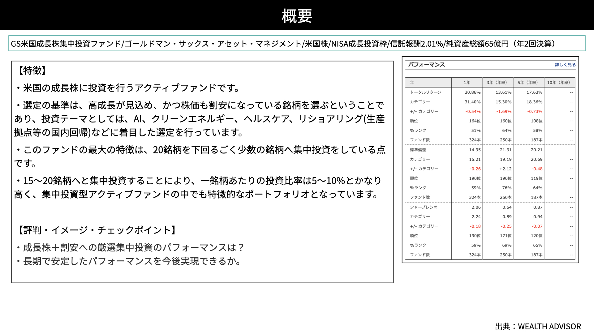The height and width of the screenshot is (334, 594).
Task: Click the トータルリターン row label
Action: [426, 92]
